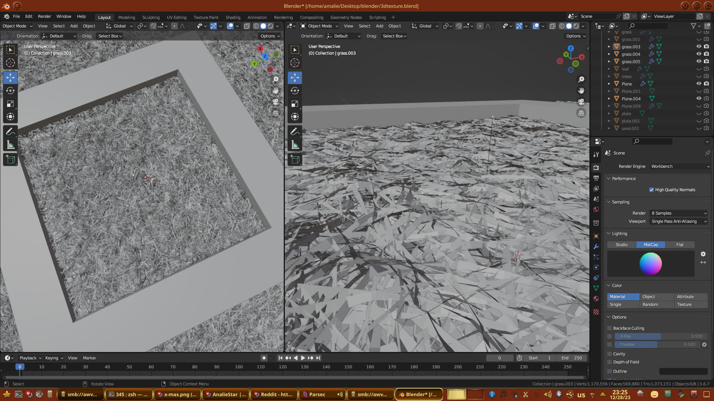Select the Measure tool in left viewport

10,145
